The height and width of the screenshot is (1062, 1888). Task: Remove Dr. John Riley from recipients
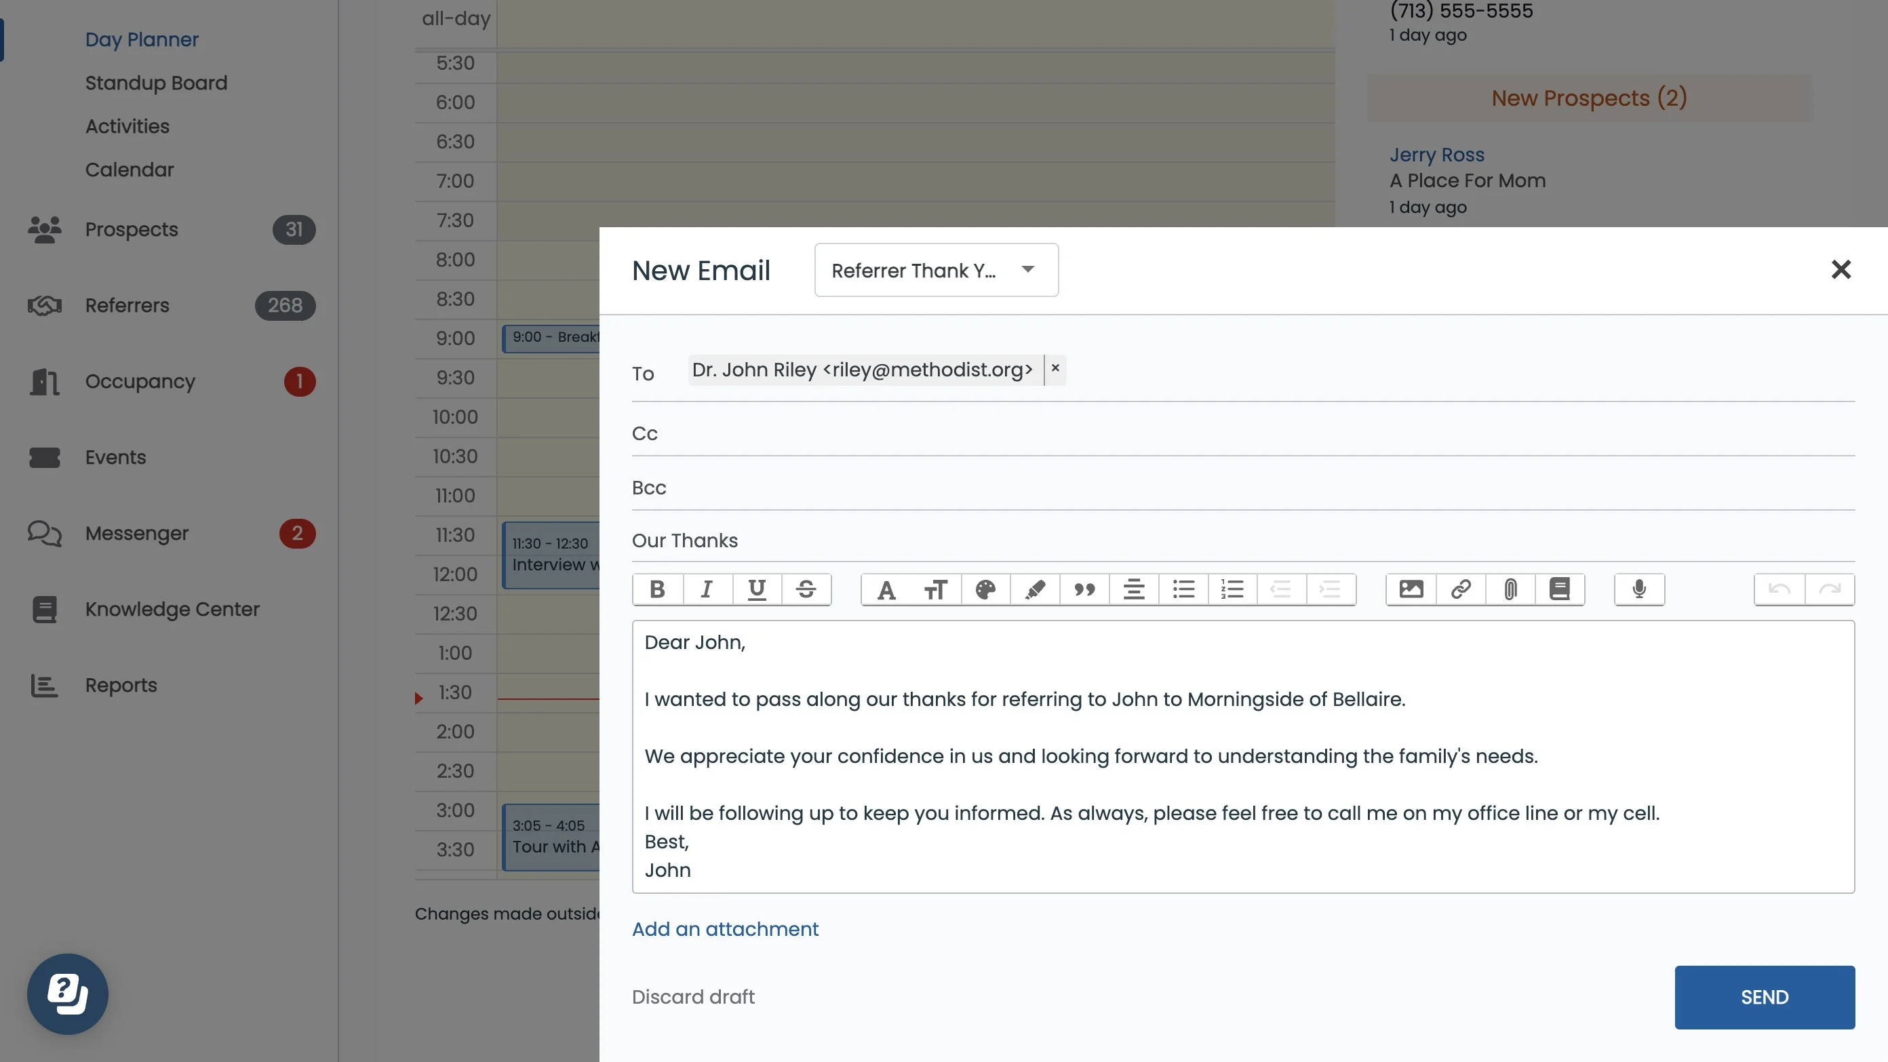coord(1055,370)
